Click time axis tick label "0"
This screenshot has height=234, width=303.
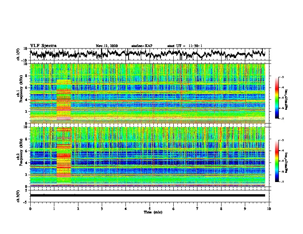click(x=30, y=209)
